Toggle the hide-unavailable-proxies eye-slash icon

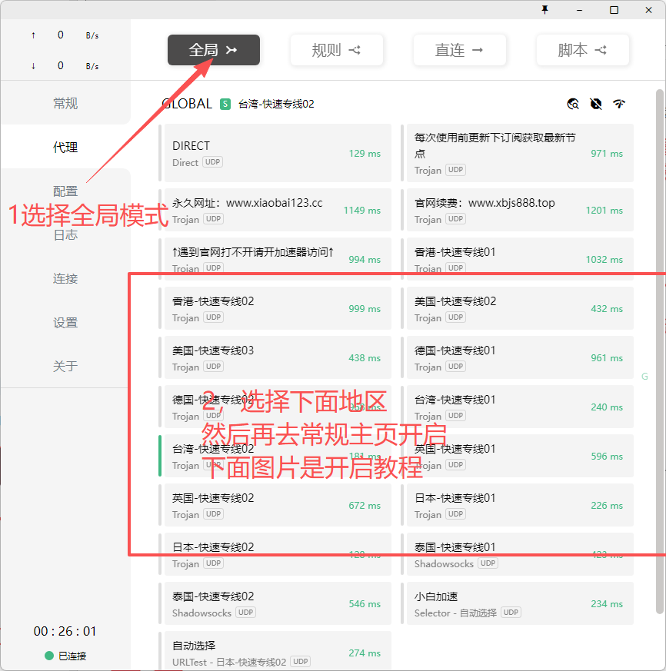pos(595,105)
